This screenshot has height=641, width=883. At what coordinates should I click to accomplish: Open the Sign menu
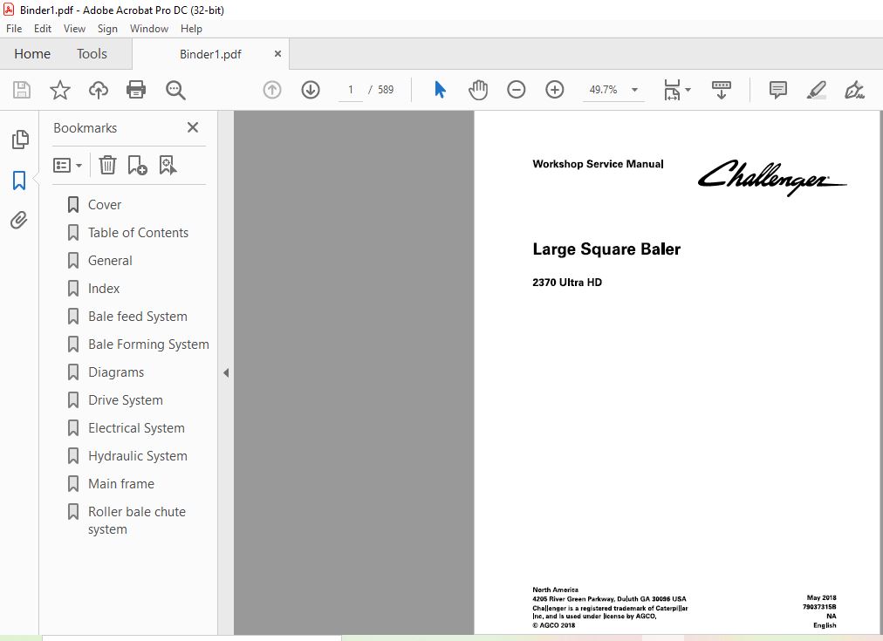coord(107,29)
